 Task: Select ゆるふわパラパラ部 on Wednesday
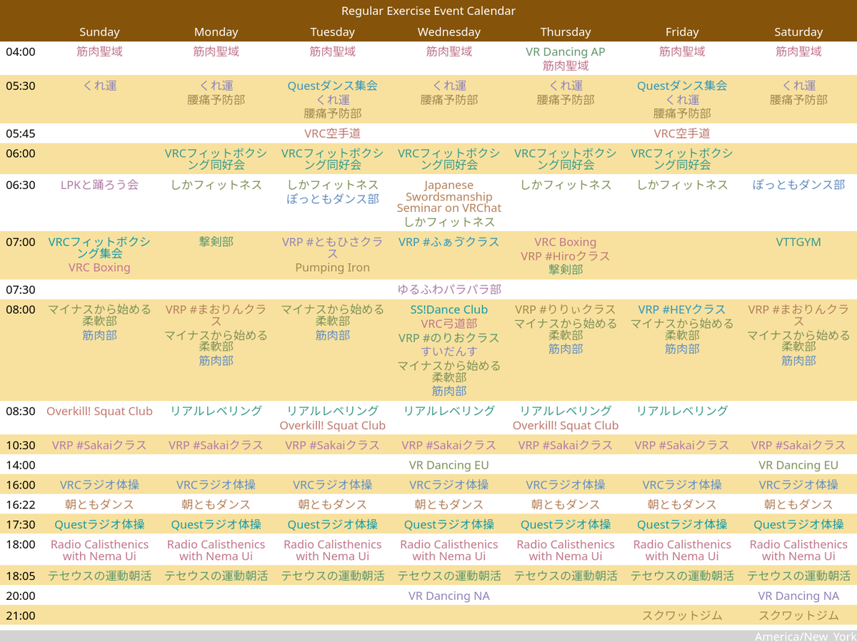click(x=448, y=290)
